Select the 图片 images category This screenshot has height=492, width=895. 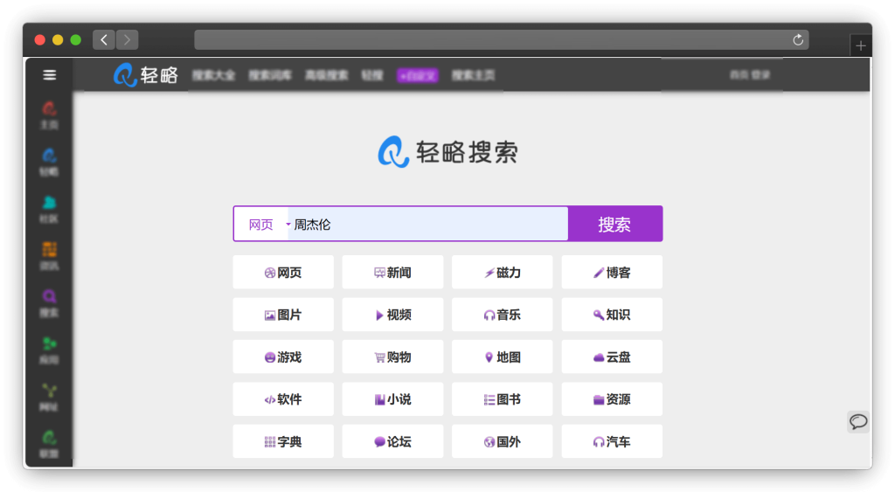(283, 315)
